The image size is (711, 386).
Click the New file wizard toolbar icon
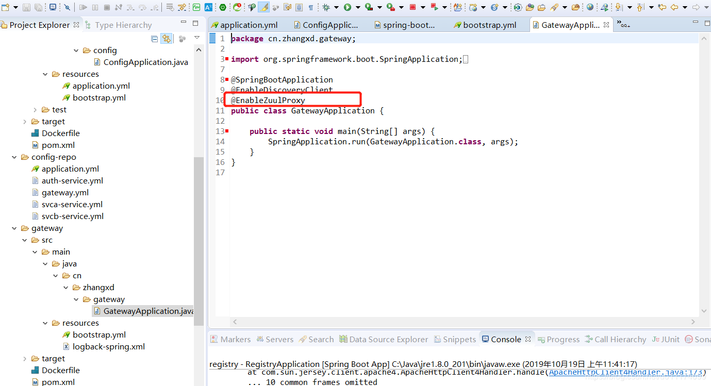coord(5,7)
